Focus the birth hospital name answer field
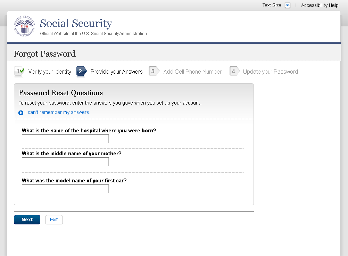The width and height of the screenshot is (348, 256). point(65,139)
